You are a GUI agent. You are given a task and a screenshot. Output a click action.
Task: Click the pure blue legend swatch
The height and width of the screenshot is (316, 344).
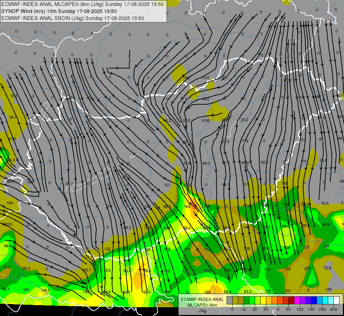pos(314,301)
